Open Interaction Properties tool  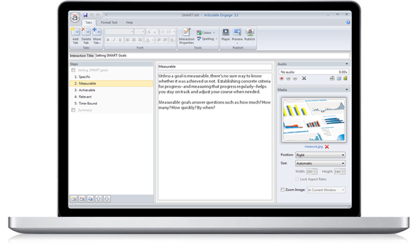(x=186, y=36)
